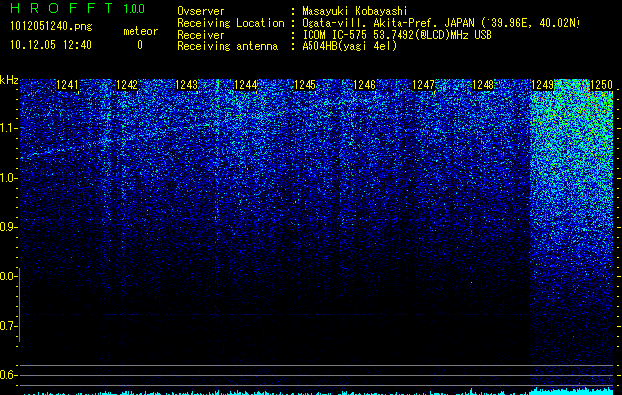622x395 pixels.
Task: Select the 1.0.0 version number
Action: pyautogui.click(x=134, y=8)
